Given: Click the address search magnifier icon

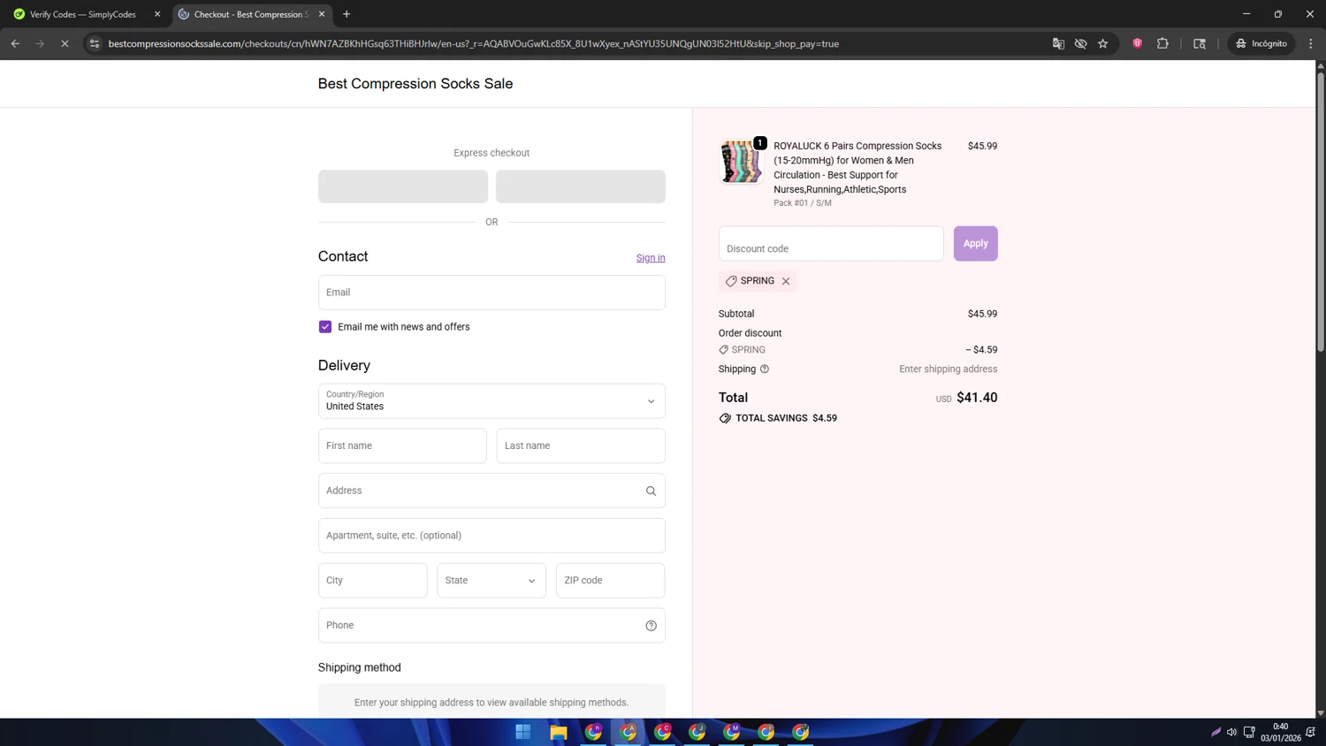Looking at the screenshot, I should click(651, 491).
